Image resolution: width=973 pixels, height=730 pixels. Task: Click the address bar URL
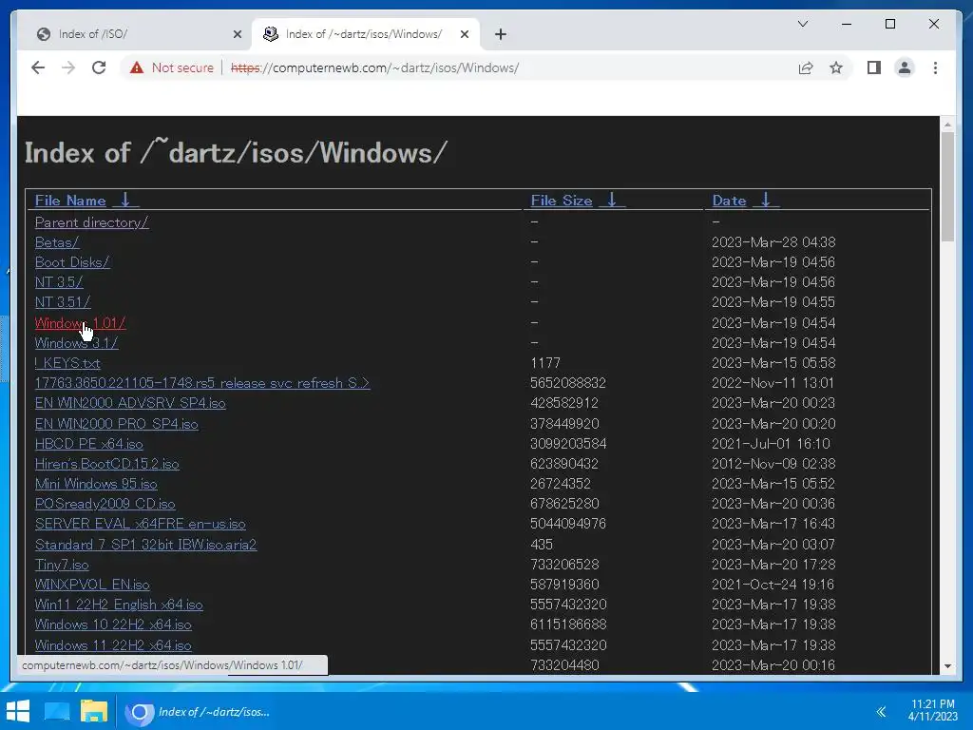pyautogui.click(x=374, y=67)
